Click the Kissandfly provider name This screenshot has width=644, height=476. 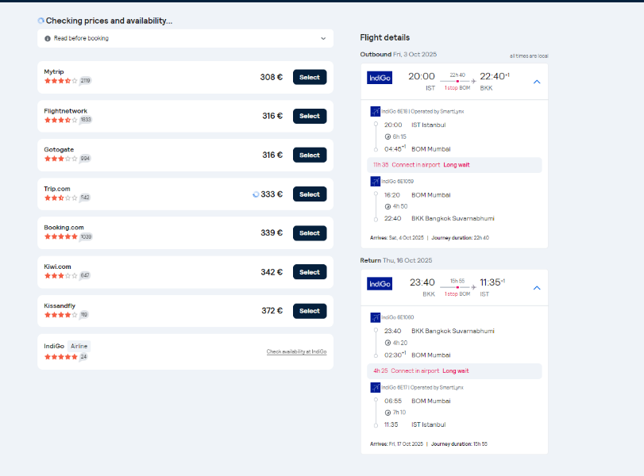tap(60, 306)
